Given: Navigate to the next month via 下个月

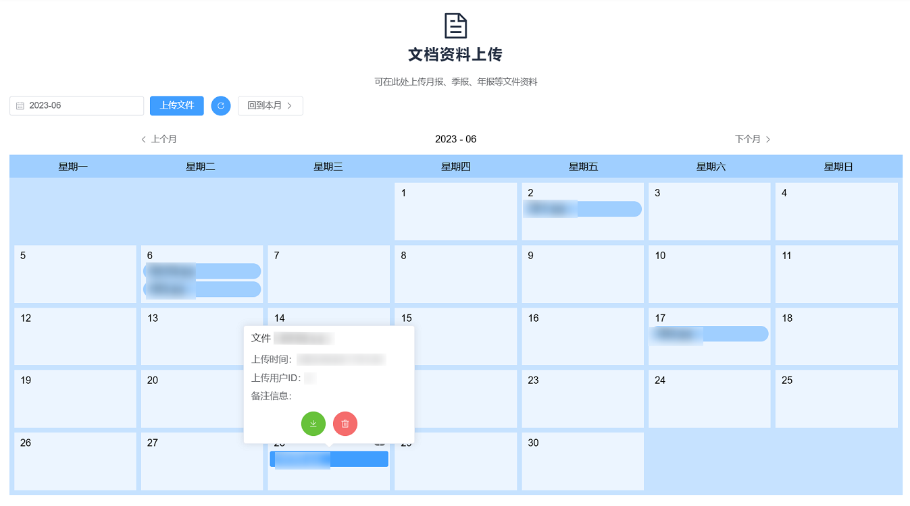Looking at the screenshot, I should [749, 139].
